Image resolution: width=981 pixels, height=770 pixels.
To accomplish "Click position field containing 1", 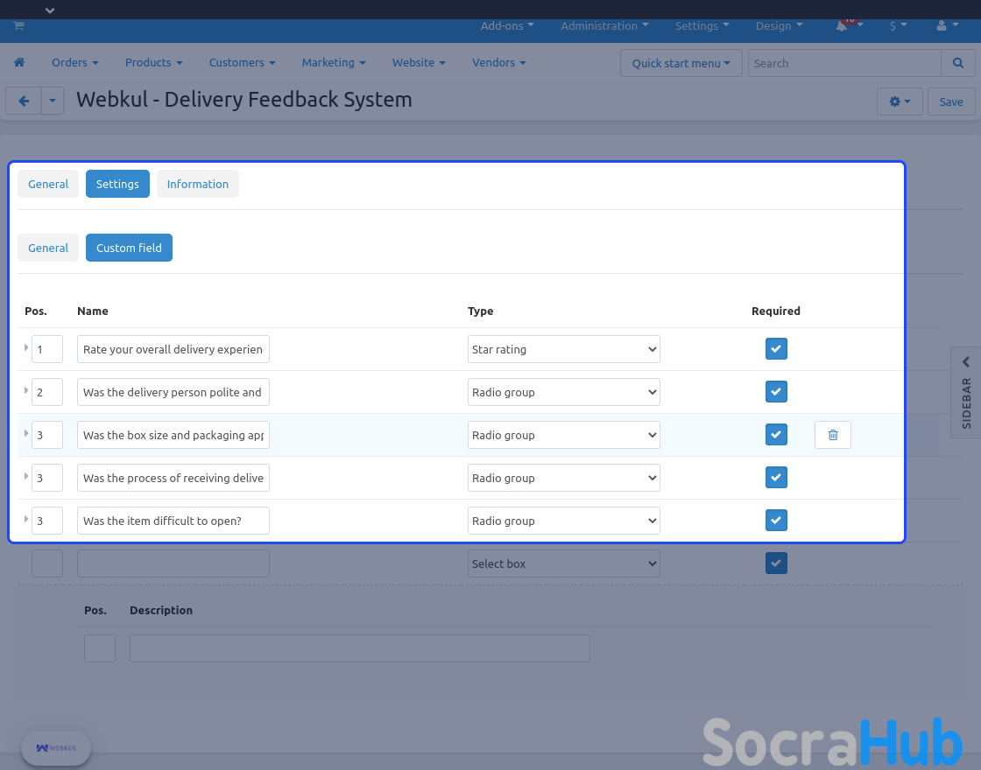I will [47, 349].
